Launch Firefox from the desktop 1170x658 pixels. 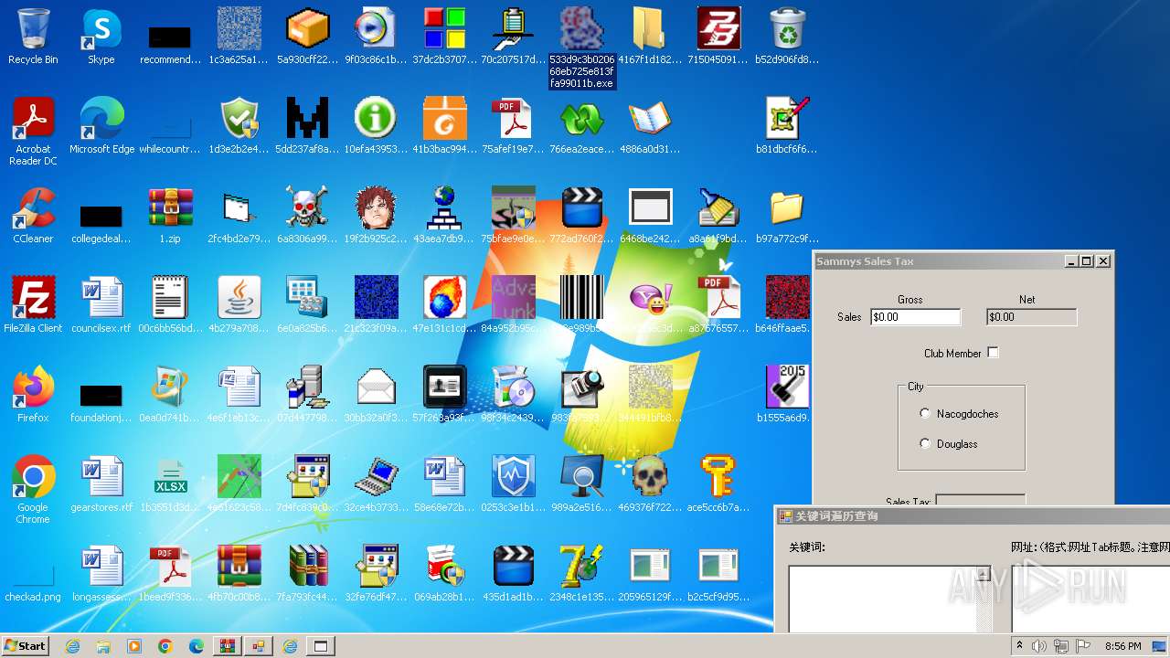33,395
